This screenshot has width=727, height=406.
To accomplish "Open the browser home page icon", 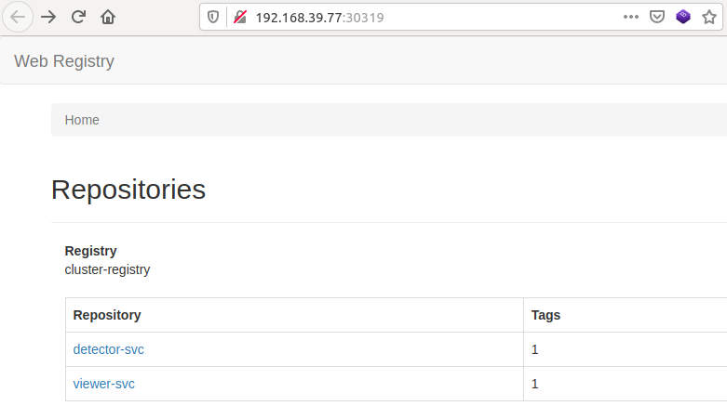I will 108,17.
